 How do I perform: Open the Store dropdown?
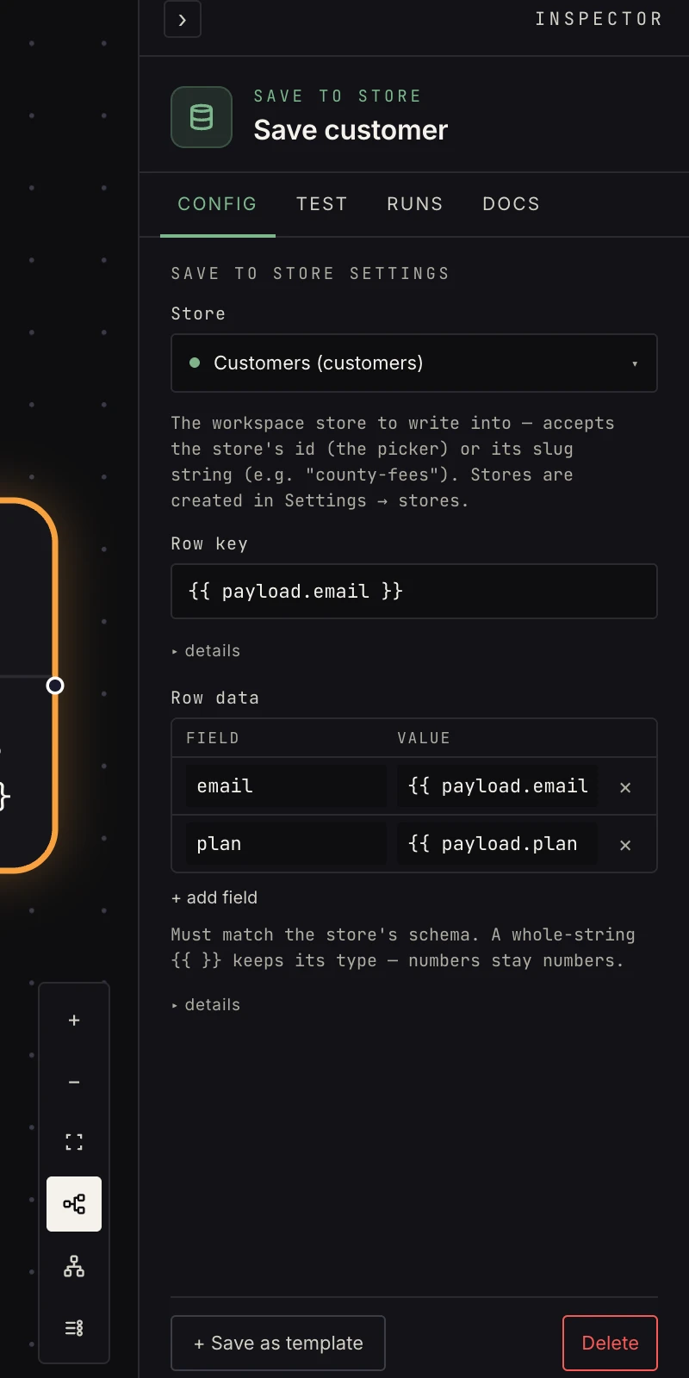point(414,363)
